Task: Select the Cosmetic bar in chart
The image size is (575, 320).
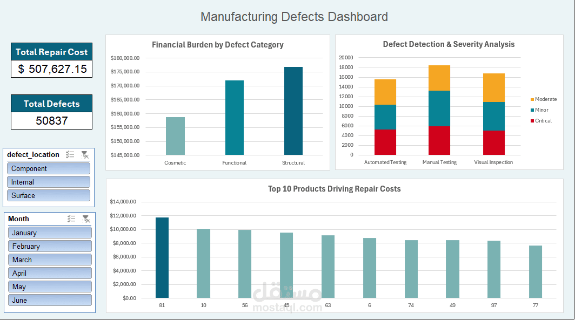Action: coord(175,136)
